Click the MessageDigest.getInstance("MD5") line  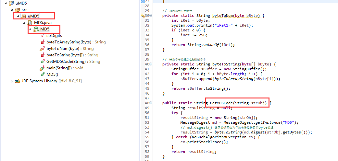pyautogui.click(x=239, y=122)
